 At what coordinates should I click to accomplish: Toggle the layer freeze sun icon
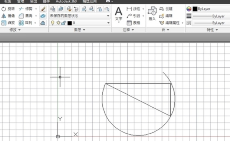[58, 23]
